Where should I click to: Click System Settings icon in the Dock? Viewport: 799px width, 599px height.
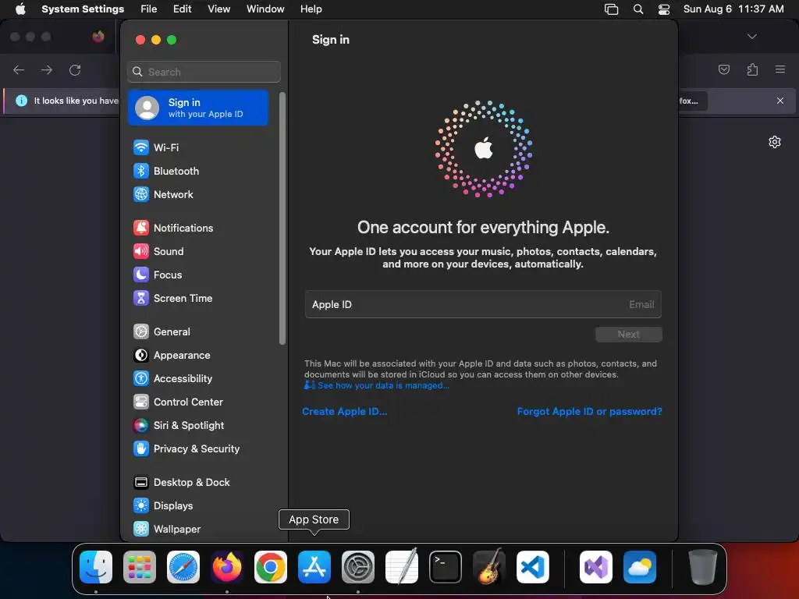point(358,567)
